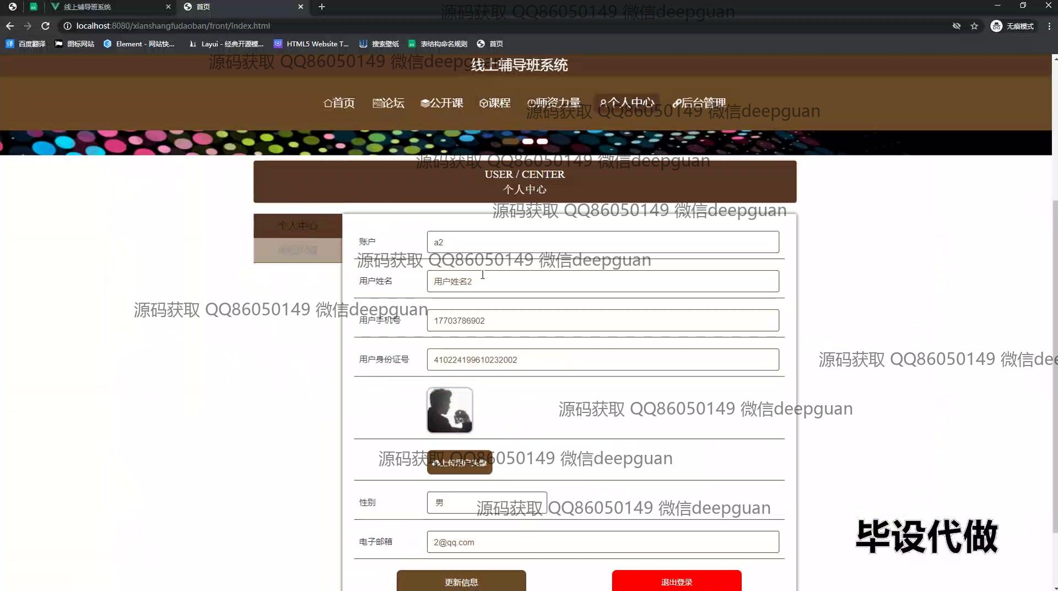The height and width of the screenshot is (591, 1058).
Task: Open the 百度翻译 bookmark
Action: pos(26,44)
